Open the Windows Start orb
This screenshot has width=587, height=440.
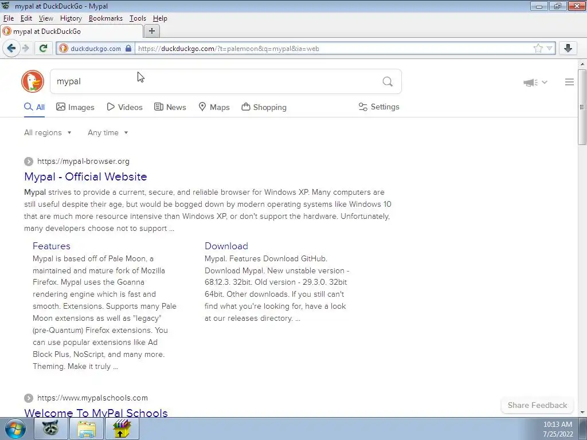click(15, 429)
